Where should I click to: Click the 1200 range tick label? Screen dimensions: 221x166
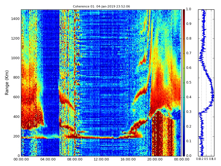15,38
